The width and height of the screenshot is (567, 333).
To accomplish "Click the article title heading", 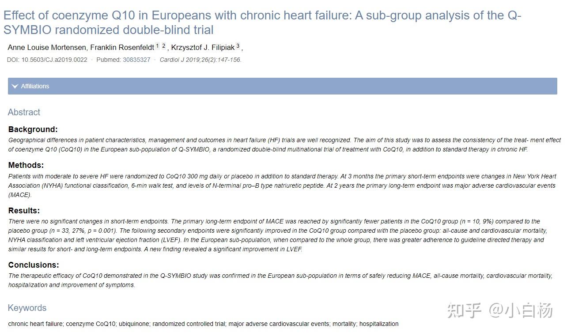I will (x=262, y=23).
